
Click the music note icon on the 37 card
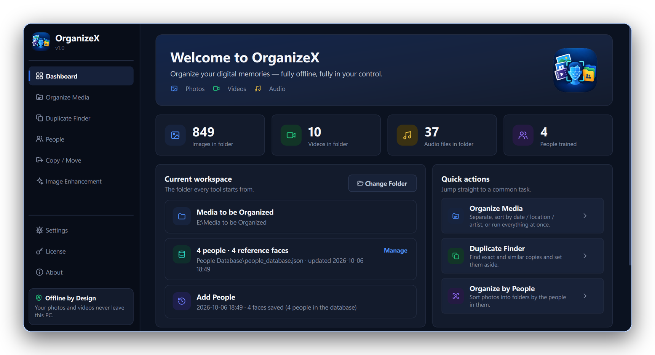click(407, 135)
